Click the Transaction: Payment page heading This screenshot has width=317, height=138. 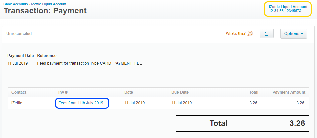pyautogui.click(x=45, y=11)
